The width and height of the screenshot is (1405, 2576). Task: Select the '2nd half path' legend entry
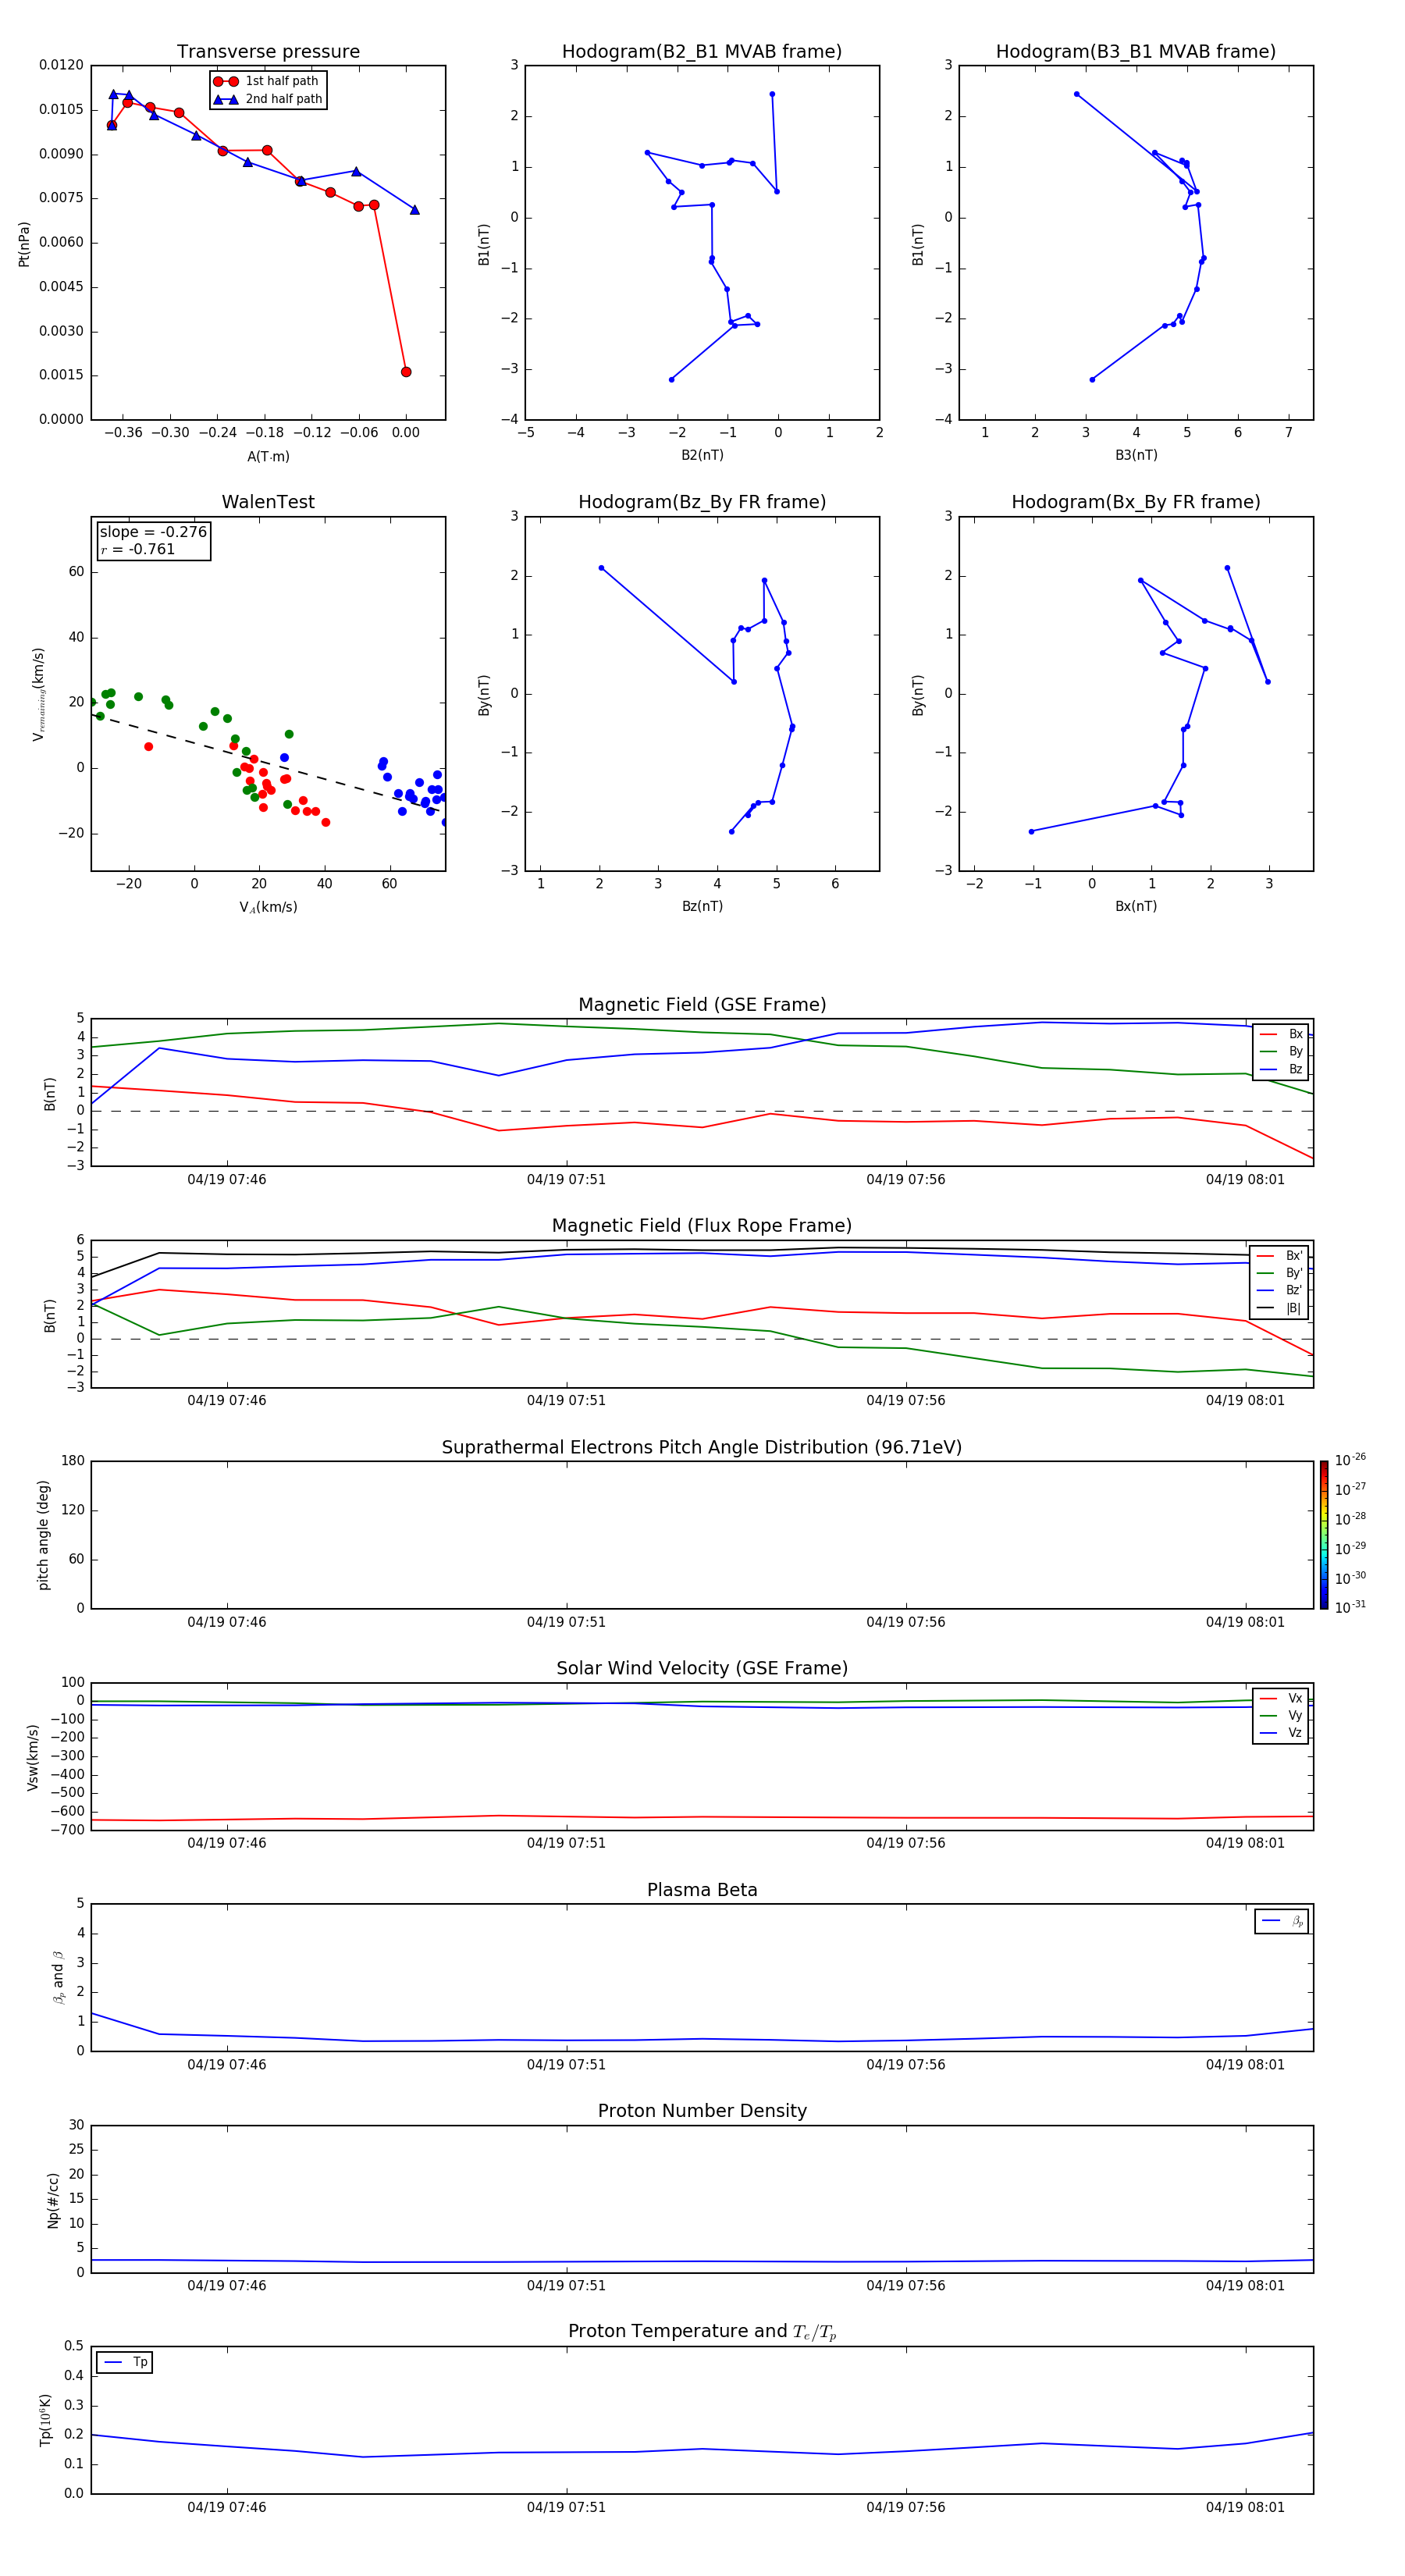click(x=267, y=99)
